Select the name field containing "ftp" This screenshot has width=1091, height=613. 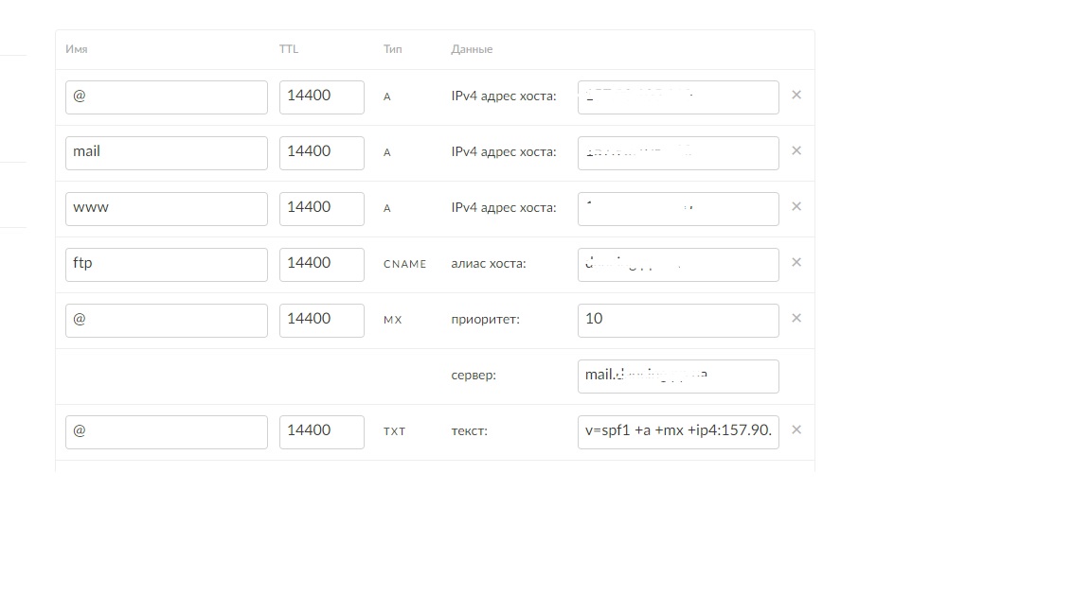pyautogui.click(x=166, y=264)
